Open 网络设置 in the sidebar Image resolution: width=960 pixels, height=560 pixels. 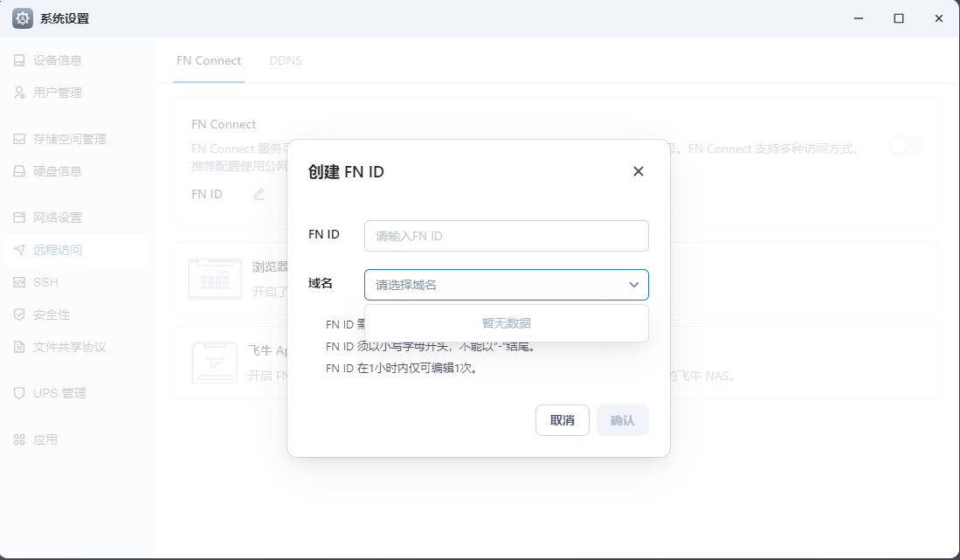click(x=77, y=218)
